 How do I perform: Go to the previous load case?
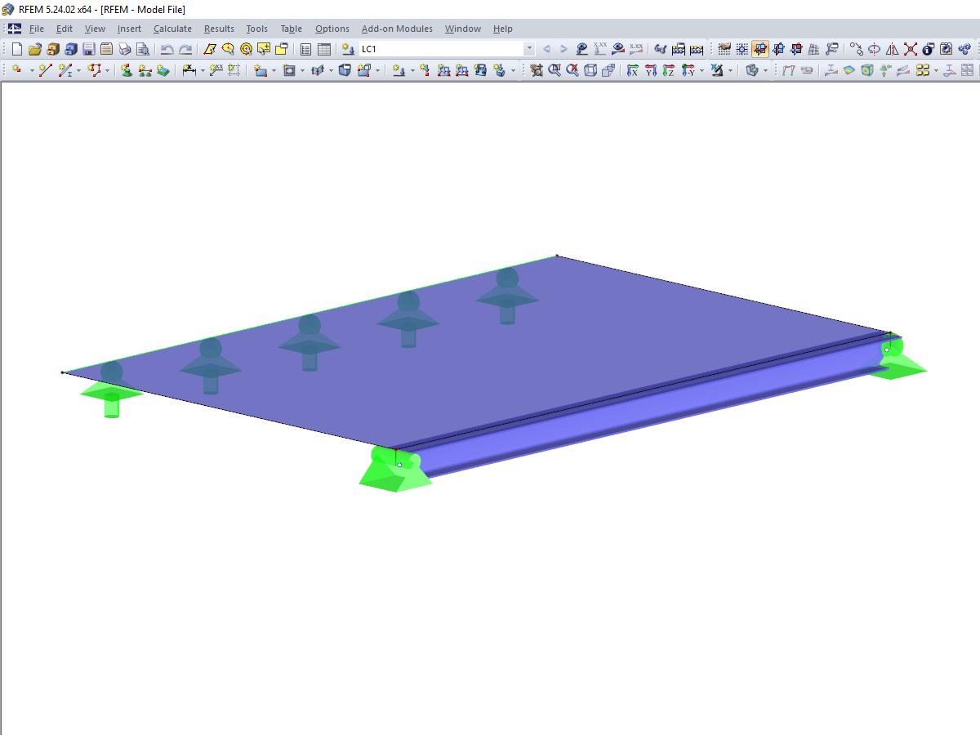(x=546, y=49)
